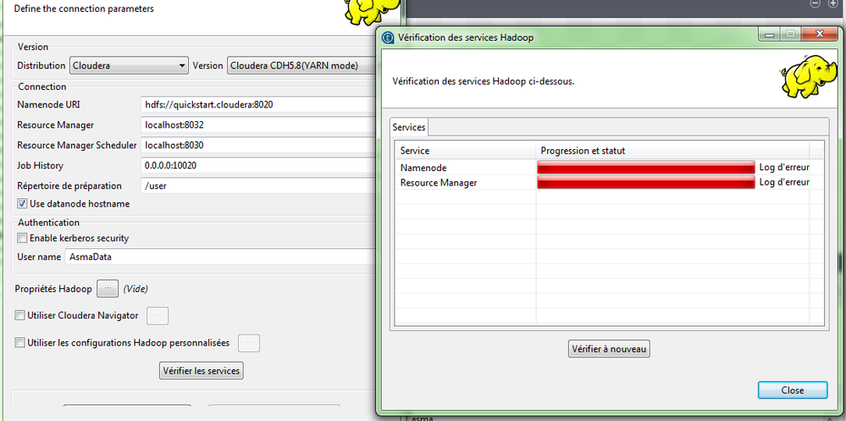
Task: Maximize the Vérification des services Hadoop dialog
Action: (790, 35)
